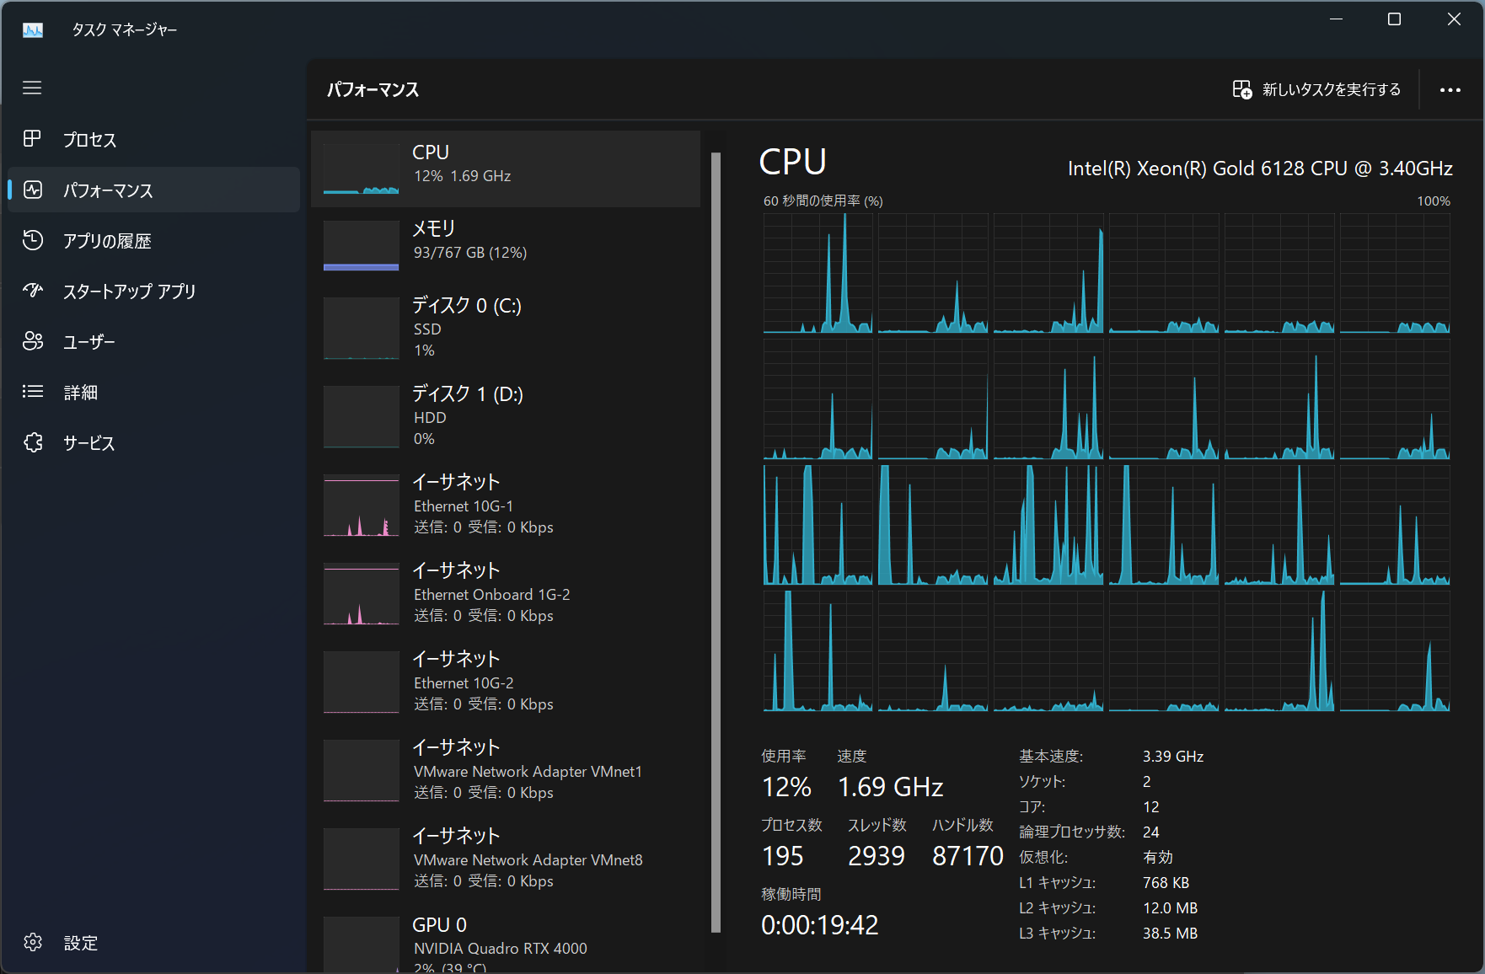Select VMware Network Adapter VMnet8 entry
Image resolution: width=1485 pixels, height=974 pixels.
coord(506,858)
